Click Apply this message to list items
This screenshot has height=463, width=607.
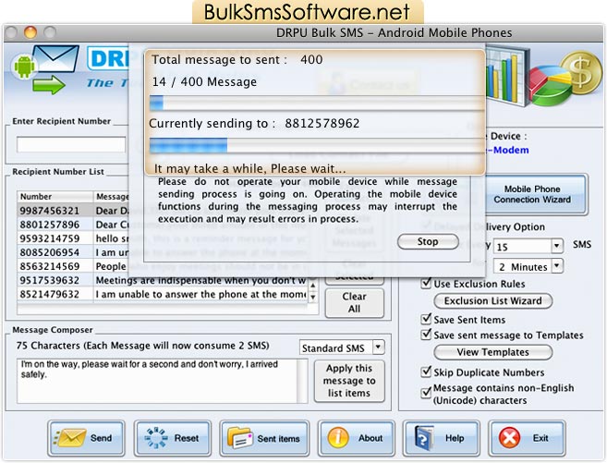[x=349, y=381]
